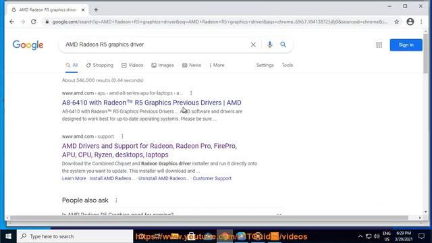Submit search with the magnifier icon
This screenshot has width=432, height=243.
[x=283, y=45]
